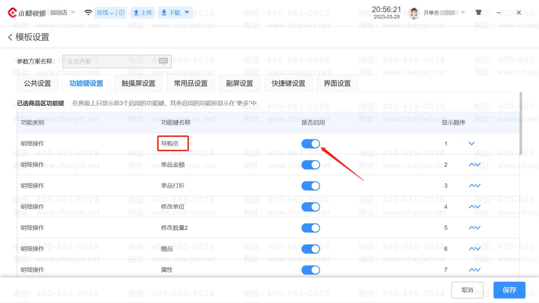Click the 参数方案名称 input field

117,61
